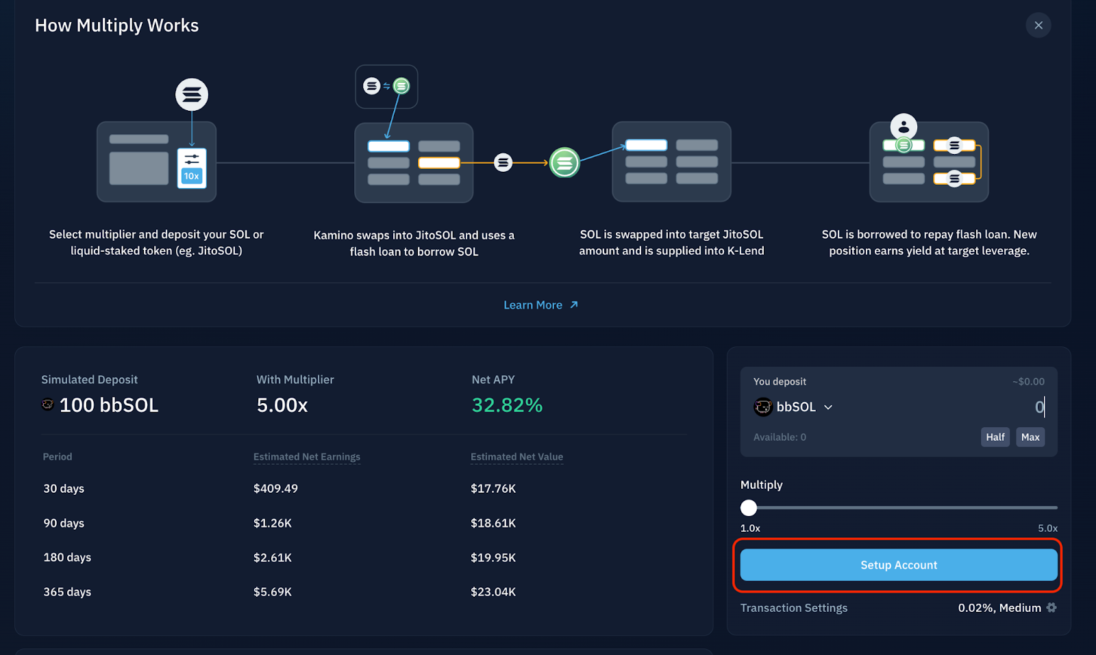Click the $5.69K earnings value
The width and height of the screenshot is (1096, 655).
[x=273, y=592]
